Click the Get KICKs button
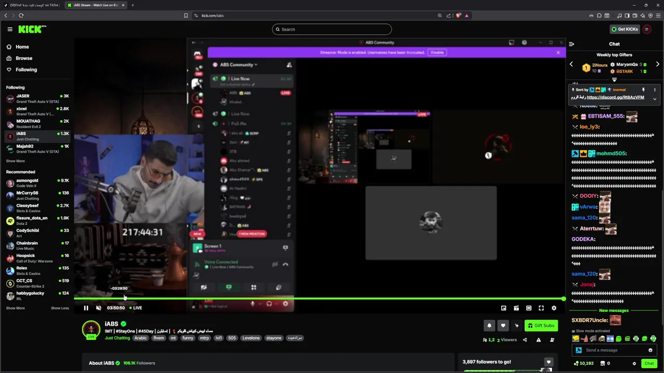Viewport: 664px width, 373px height. 625,30
